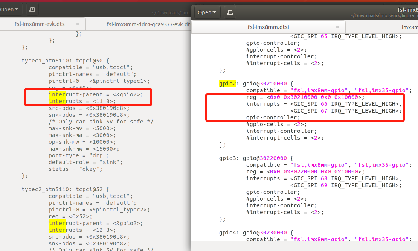This screenshot has width=418, height=251.
Task: Click highlighted gpio2 label in dtsi file
Action: tap(227, 84)
